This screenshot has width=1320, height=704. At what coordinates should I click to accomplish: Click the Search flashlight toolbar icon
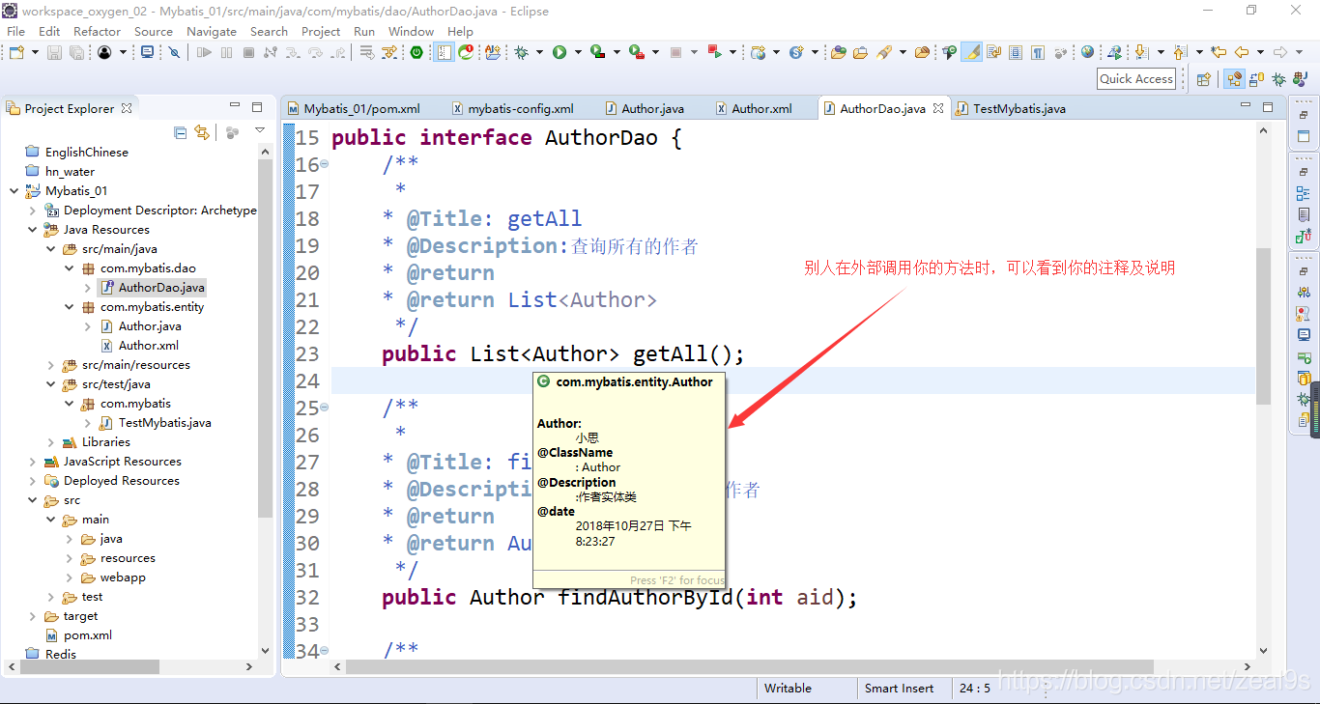pyautogui.click(x=884, y=52)
